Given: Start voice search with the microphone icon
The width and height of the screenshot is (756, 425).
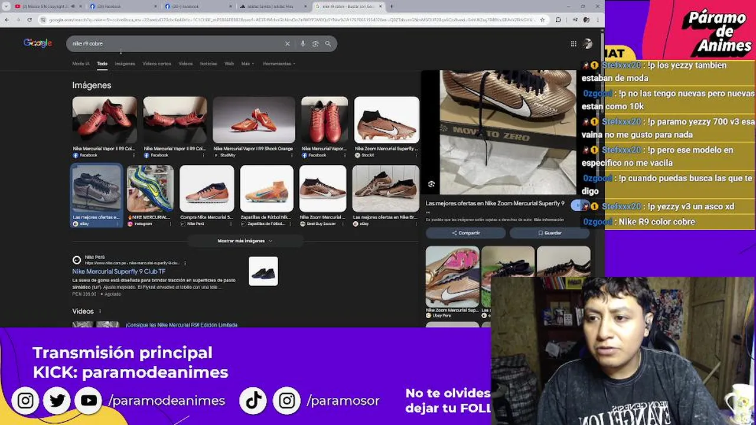Looking at the screenshot, I should pos(303,44).
